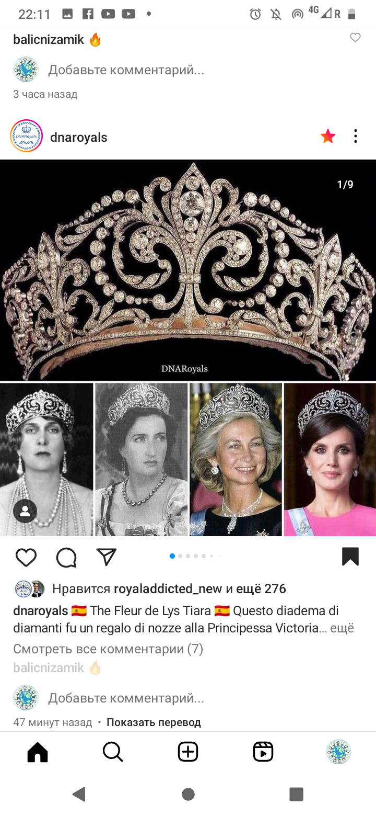Viewport: 376px width, 816px height.
Task: Open the dnaroyals profile avatar
Action: 26,136
